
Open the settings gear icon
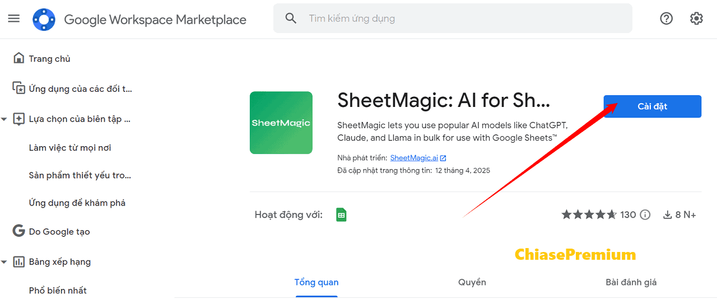click(696, 18)
